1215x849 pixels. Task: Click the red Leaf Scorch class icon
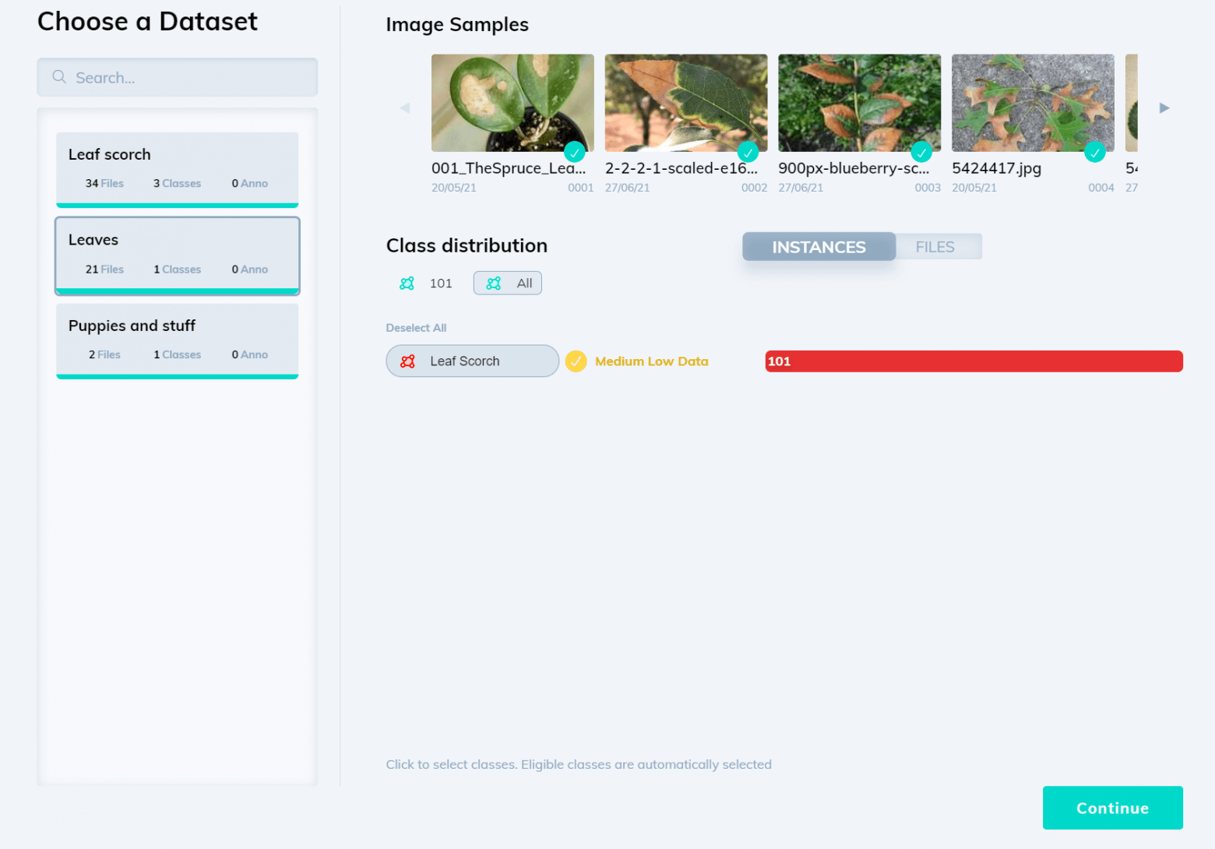point(407,361)
